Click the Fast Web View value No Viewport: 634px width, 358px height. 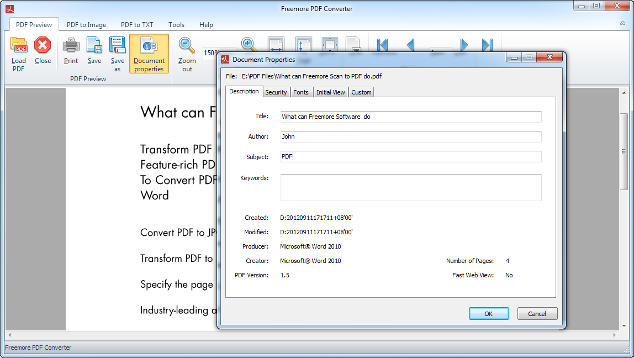click(x=509, y=275)
